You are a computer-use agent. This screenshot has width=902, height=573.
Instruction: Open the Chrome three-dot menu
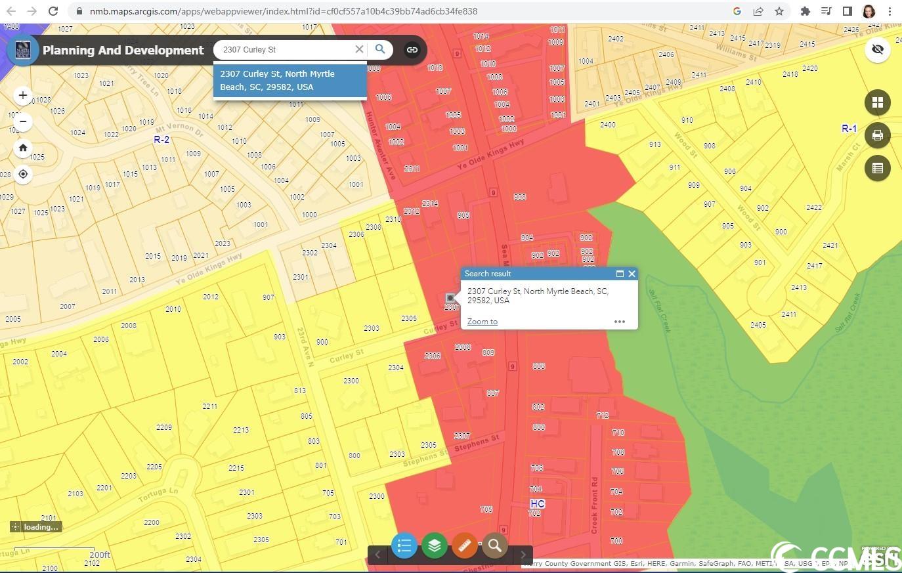pos(890,11)
